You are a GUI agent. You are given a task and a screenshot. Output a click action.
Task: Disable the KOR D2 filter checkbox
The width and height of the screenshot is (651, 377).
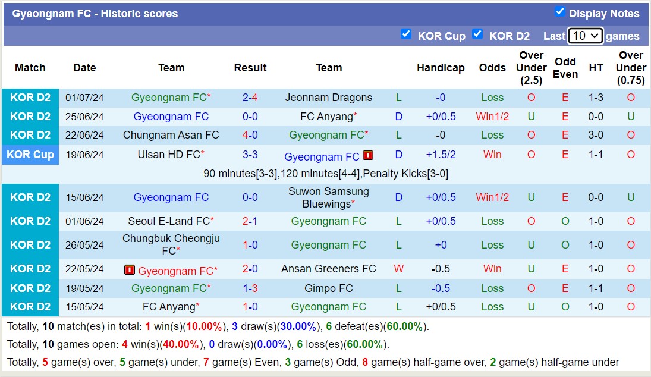click(x=478, y=34)
